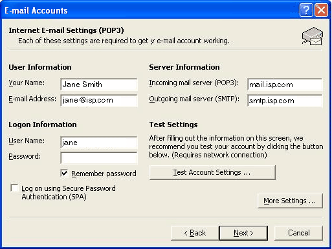Image resolution: width=332 pixels, height=249 pixels.
Task: Click the E-mail Address label
Action: click(32, 99)
